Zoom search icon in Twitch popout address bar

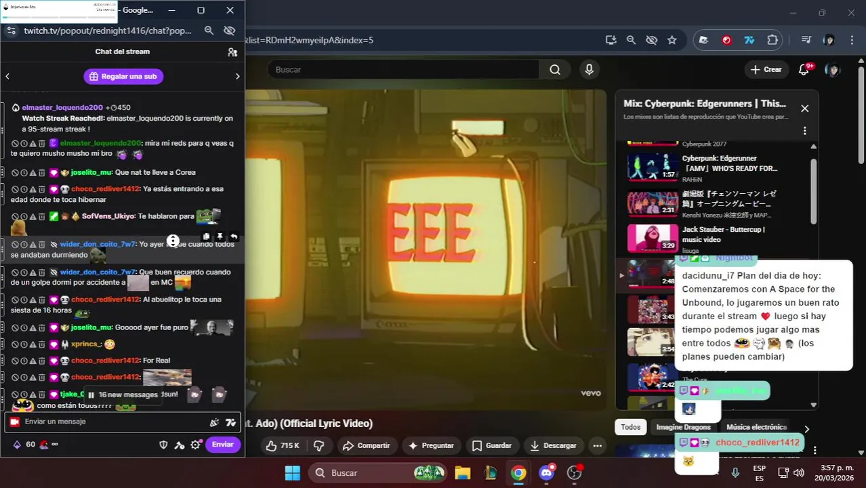209,30
